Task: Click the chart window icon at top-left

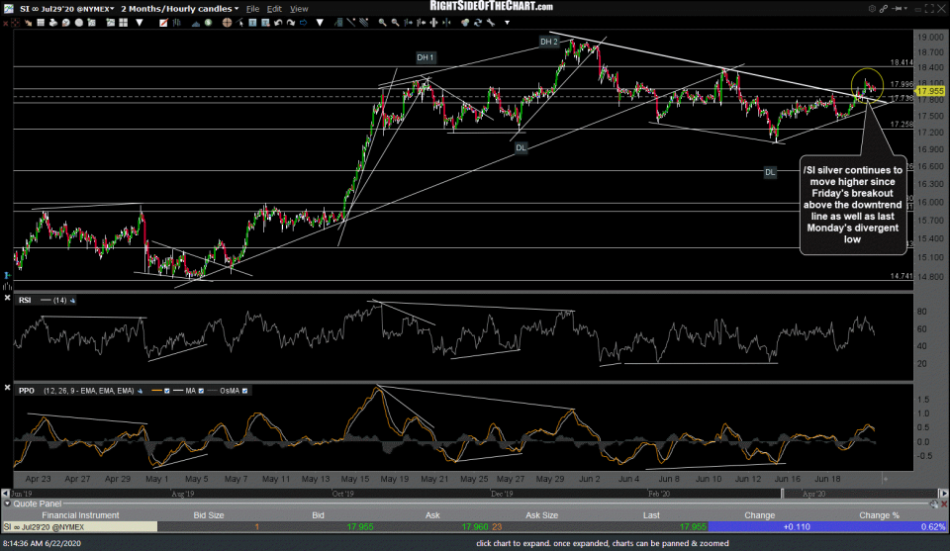Action: point(7,9)
